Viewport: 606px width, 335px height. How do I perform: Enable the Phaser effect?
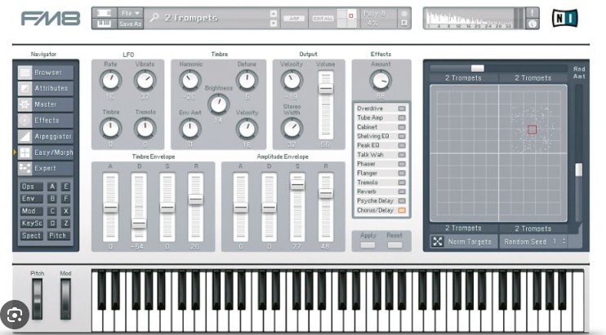point(402,164)
